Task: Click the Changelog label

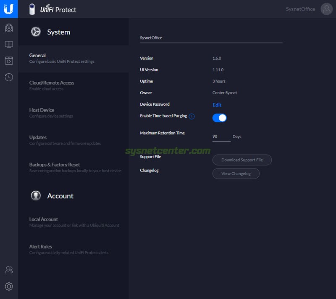Action: pyautogui.click(x=149, y=170)
